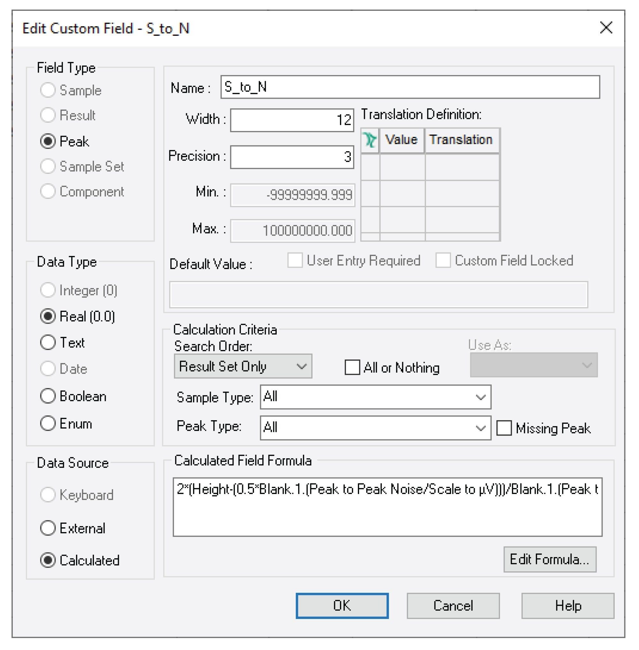Set data source to Calculated
Viewport: 639px width, 650px height.
(48, 560)
